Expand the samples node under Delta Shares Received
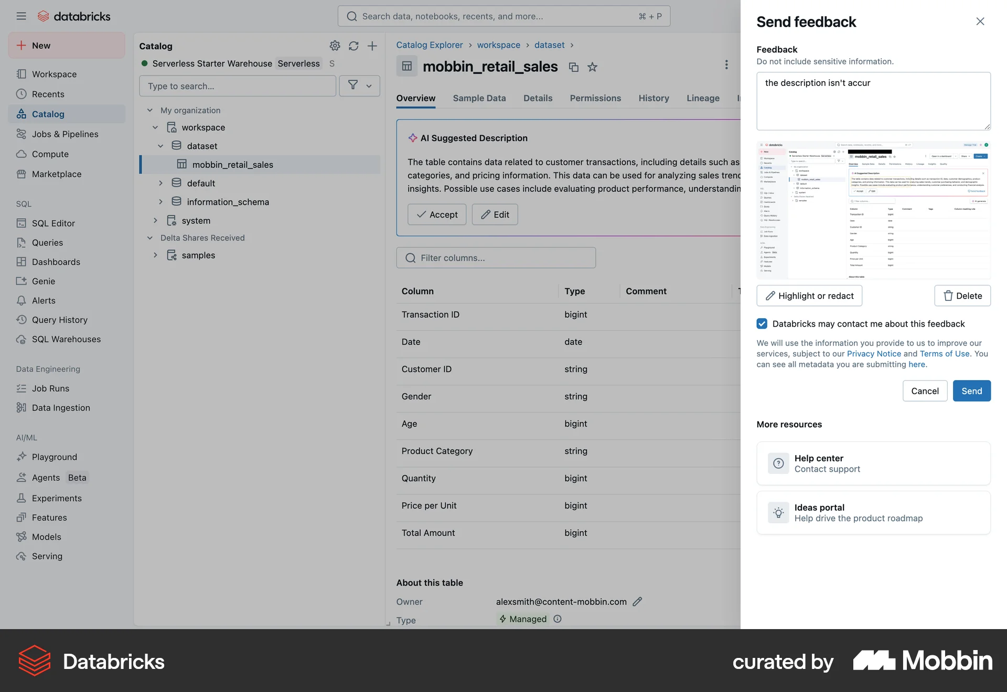 155,255
